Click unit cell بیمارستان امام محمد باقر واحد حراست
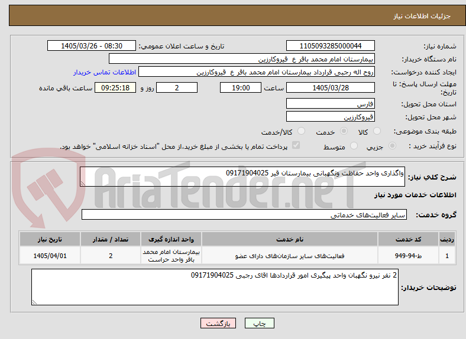Viewport: 466px width, 339px height. (x=171, y=255)
